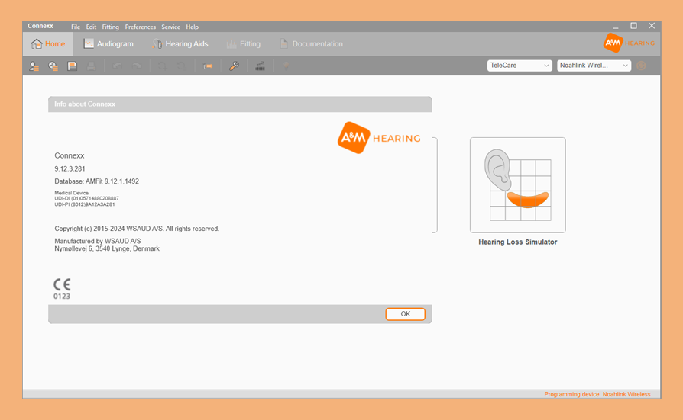Open the session history clock icon
The width and height of the screenshot is (683, 420).
coord(53,66)
